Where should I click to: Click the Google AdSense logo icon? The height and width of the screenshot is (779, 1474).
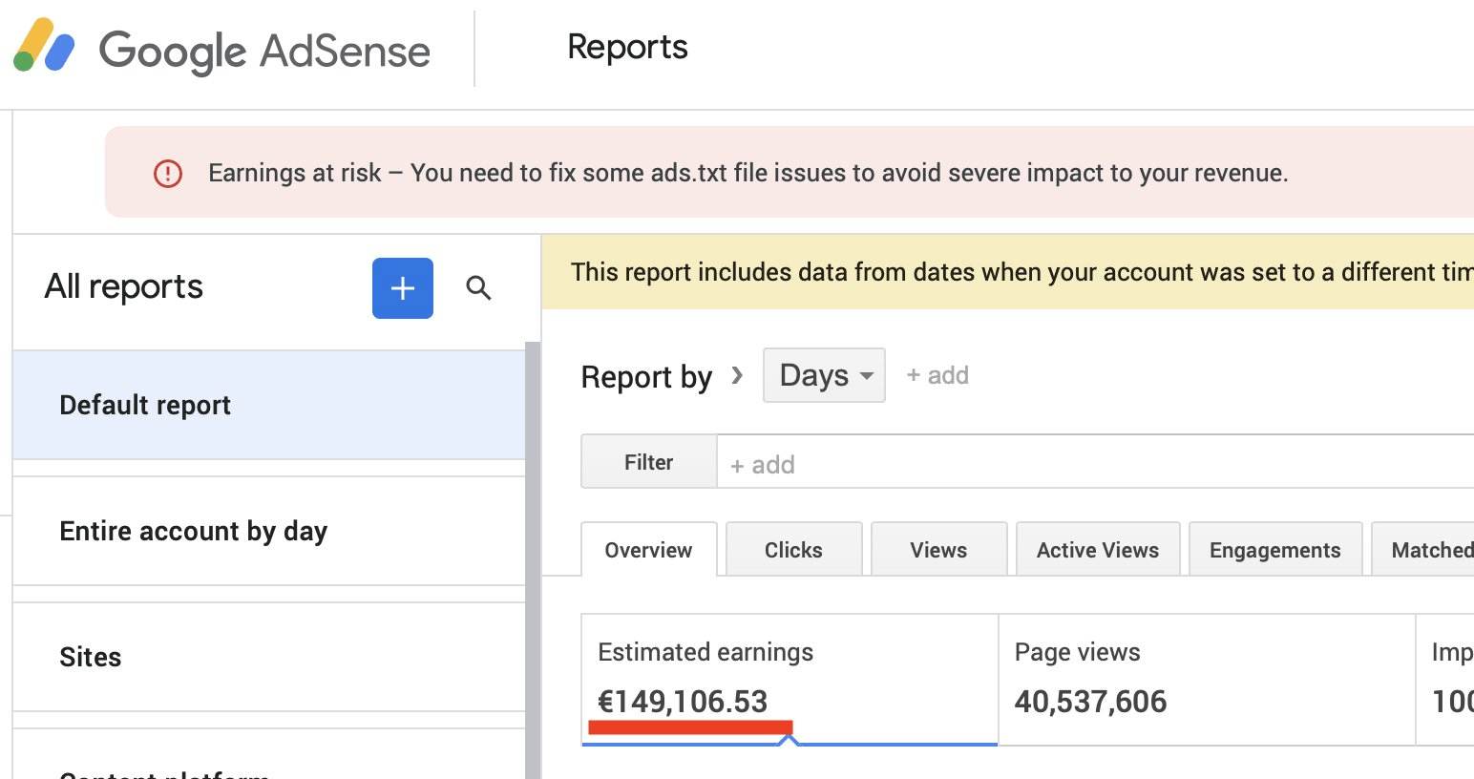click(x=44, y=46)
